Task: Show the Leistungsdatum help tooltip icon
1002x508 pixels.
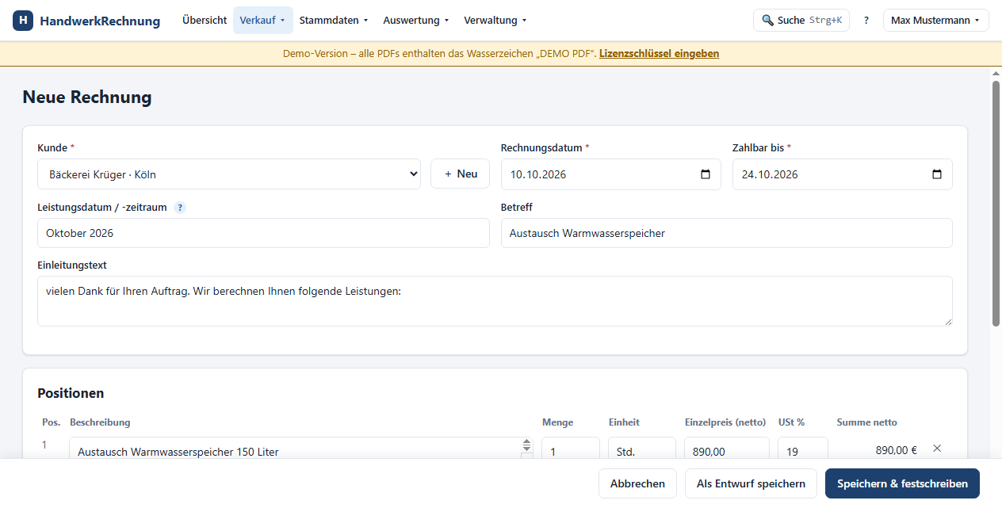Action: tap(180, 208)
